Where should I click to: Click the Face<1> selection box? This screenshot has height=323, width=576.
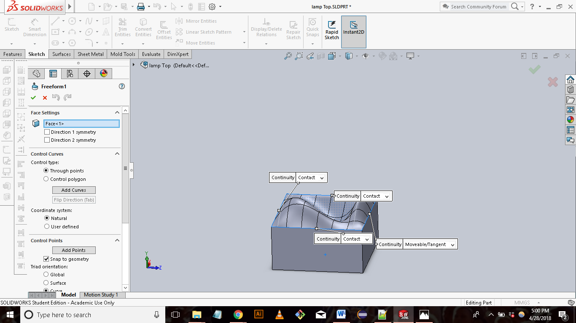(81, 124)
